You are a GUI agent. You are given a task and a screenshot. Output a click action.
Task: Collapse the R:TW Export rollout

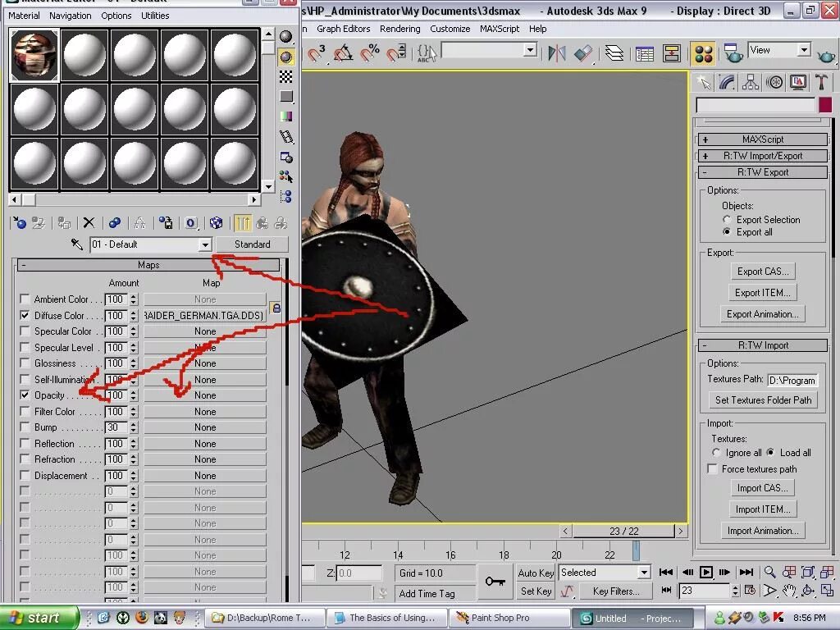point(763,172)
